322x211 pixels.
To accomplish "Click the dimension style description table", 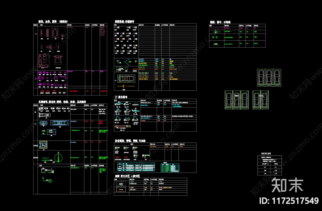I will click(x=270, y=165).
